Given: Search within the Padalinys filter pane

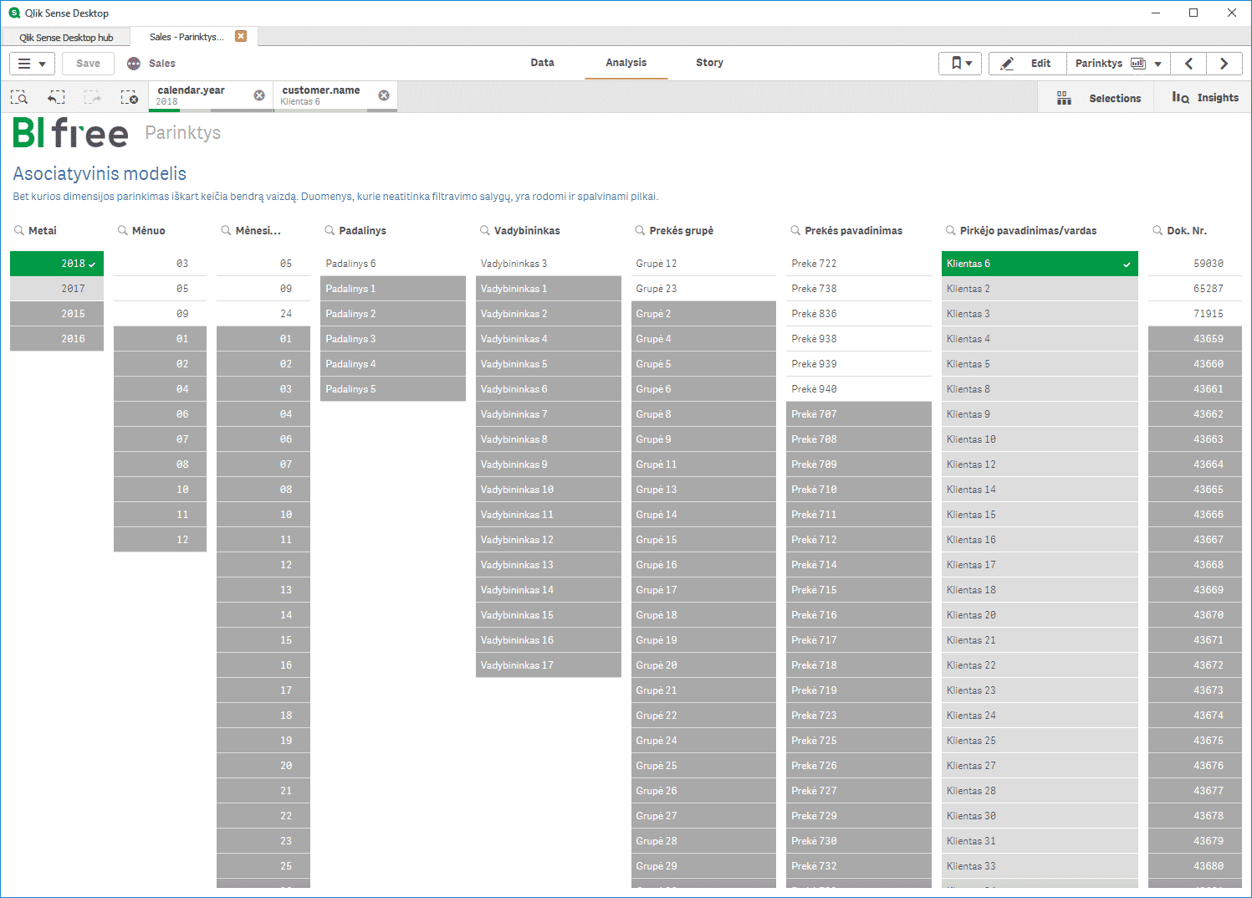Looking at the screenshot, I should tap(330, 230).
